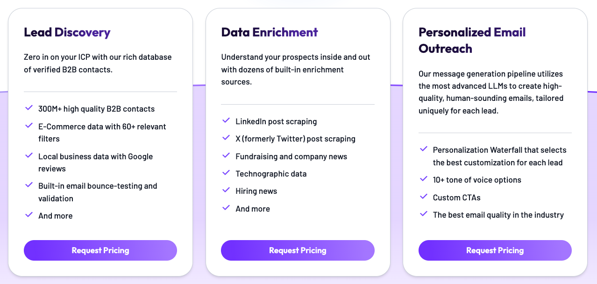Click checkmark beside Personalization Waterfall item
597x284 pixels.
[424, 149]
